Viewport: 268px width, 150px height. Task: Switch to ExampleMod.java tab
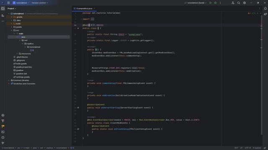tap(84, 8)
